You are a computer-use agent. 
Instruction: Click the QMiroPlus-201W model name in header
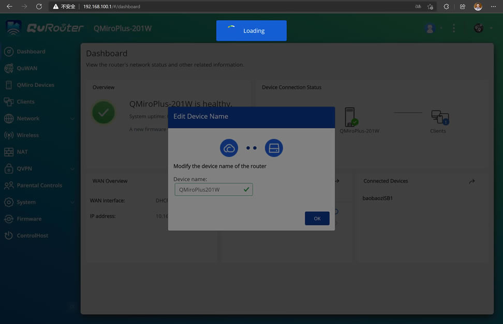[x=123, y=28]
